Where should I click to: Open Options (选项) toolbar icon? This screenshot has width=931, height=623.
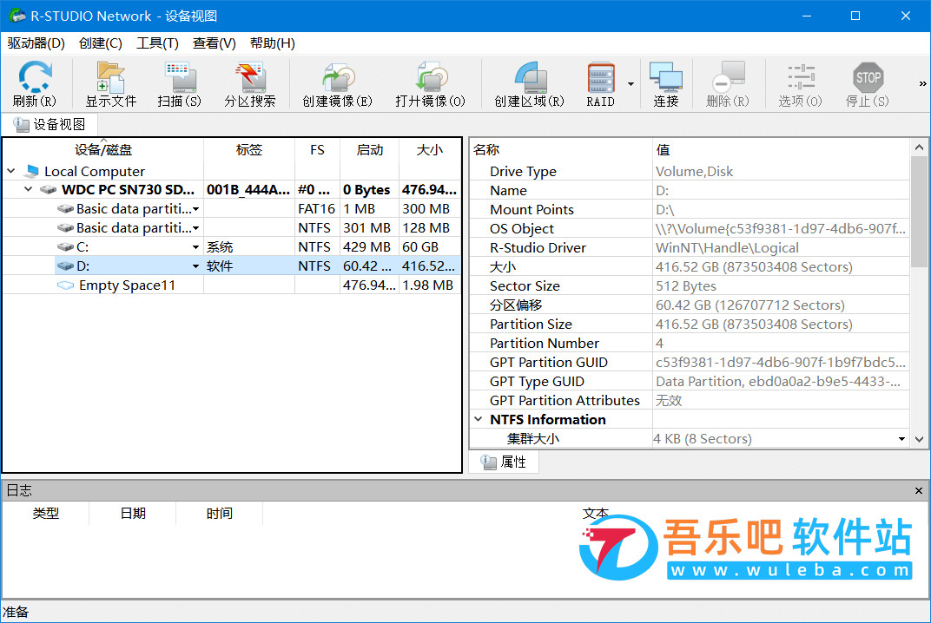tap(801, 83)
